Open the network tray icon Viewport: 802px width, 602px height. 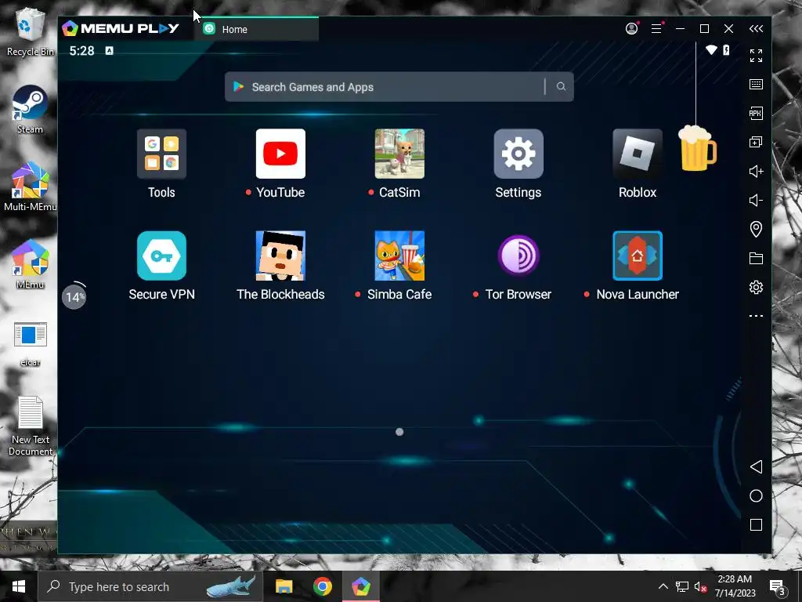pos(682,586)
